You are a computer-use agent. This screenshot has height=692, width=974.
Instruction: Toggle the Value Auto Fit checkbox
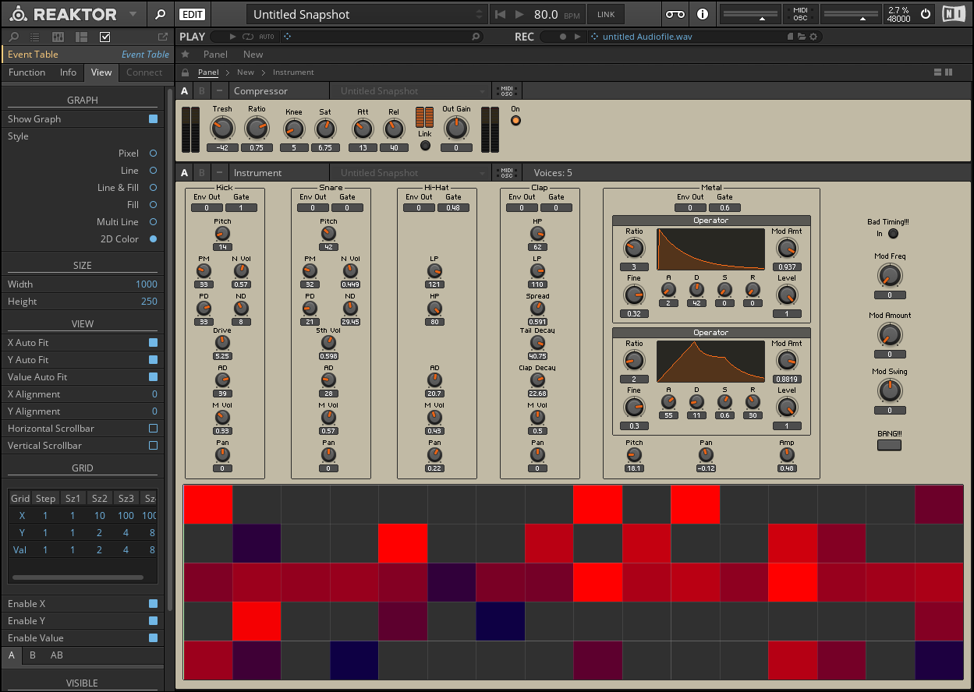153,377
